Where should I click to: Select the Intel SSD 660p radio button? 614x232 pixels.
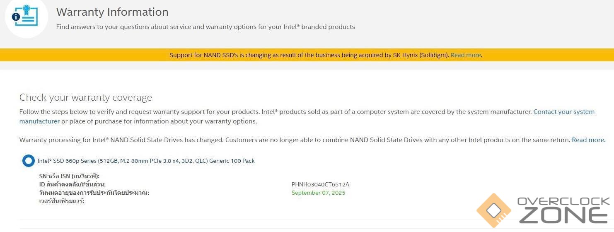29,161
